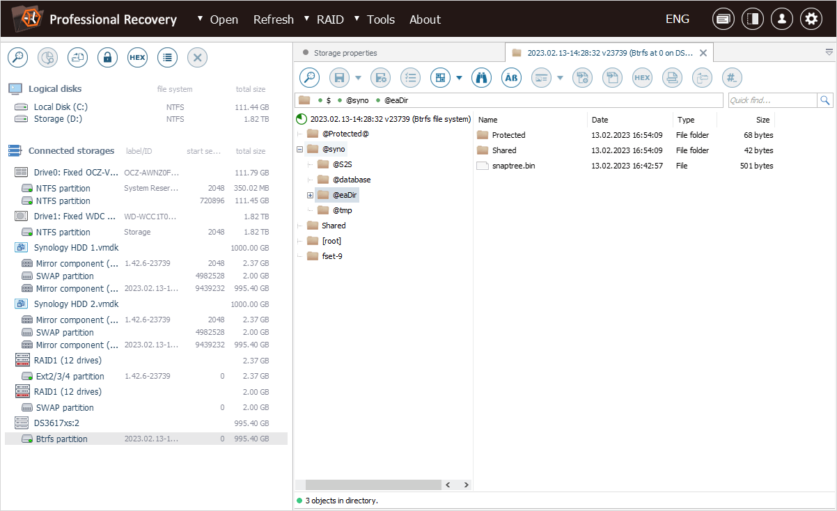Select @database folder in tree
Viewport: 837px width, 511px height.
coord(351,180)
